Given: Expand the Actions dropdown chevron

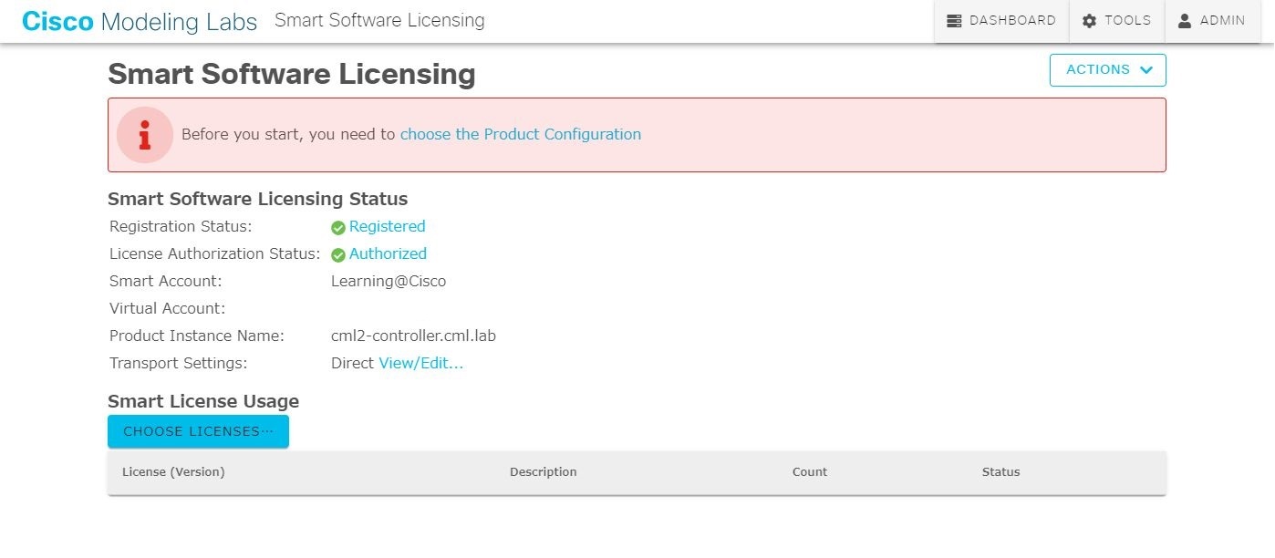Looking at the screenshot, I should pyautogui.click(x=1146, y=70).
